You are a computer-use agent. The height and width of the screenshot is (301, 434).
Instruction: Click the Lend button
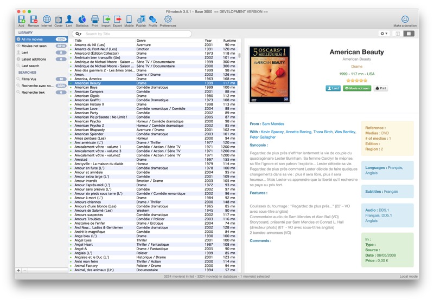pyautogui.click(x=333, y=88)
